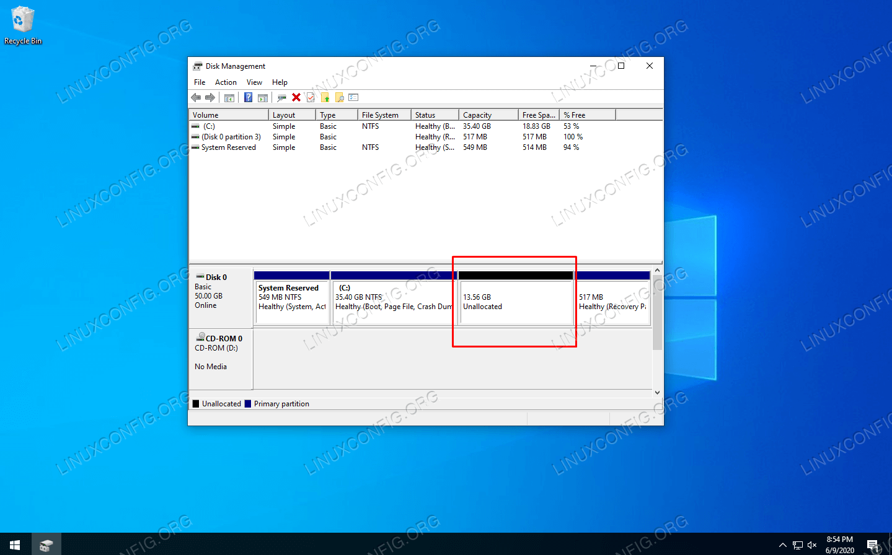This screenshot has height=555, width=892.
Task: Click the red X Delete icon
Action: pos(296,97)
